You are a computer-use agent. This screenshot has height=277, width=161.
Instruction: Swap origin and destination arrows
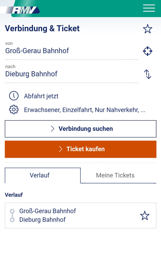tap(148, 74)
